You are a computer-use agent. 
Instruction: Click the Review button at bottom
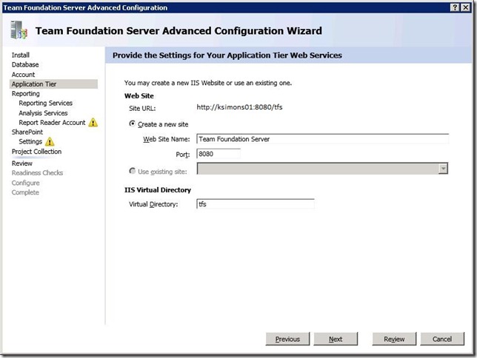(394, 339)
